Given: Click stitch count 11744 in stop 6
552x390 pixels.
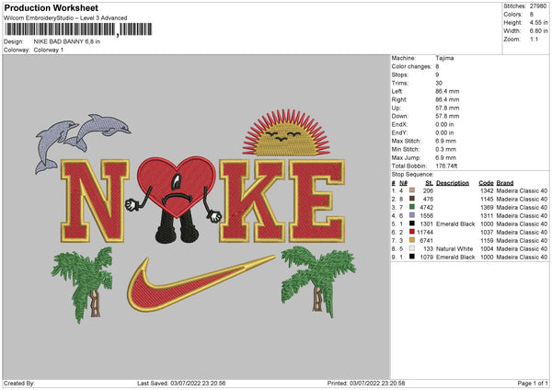Looking at the screenshot, I should [425, 233].
